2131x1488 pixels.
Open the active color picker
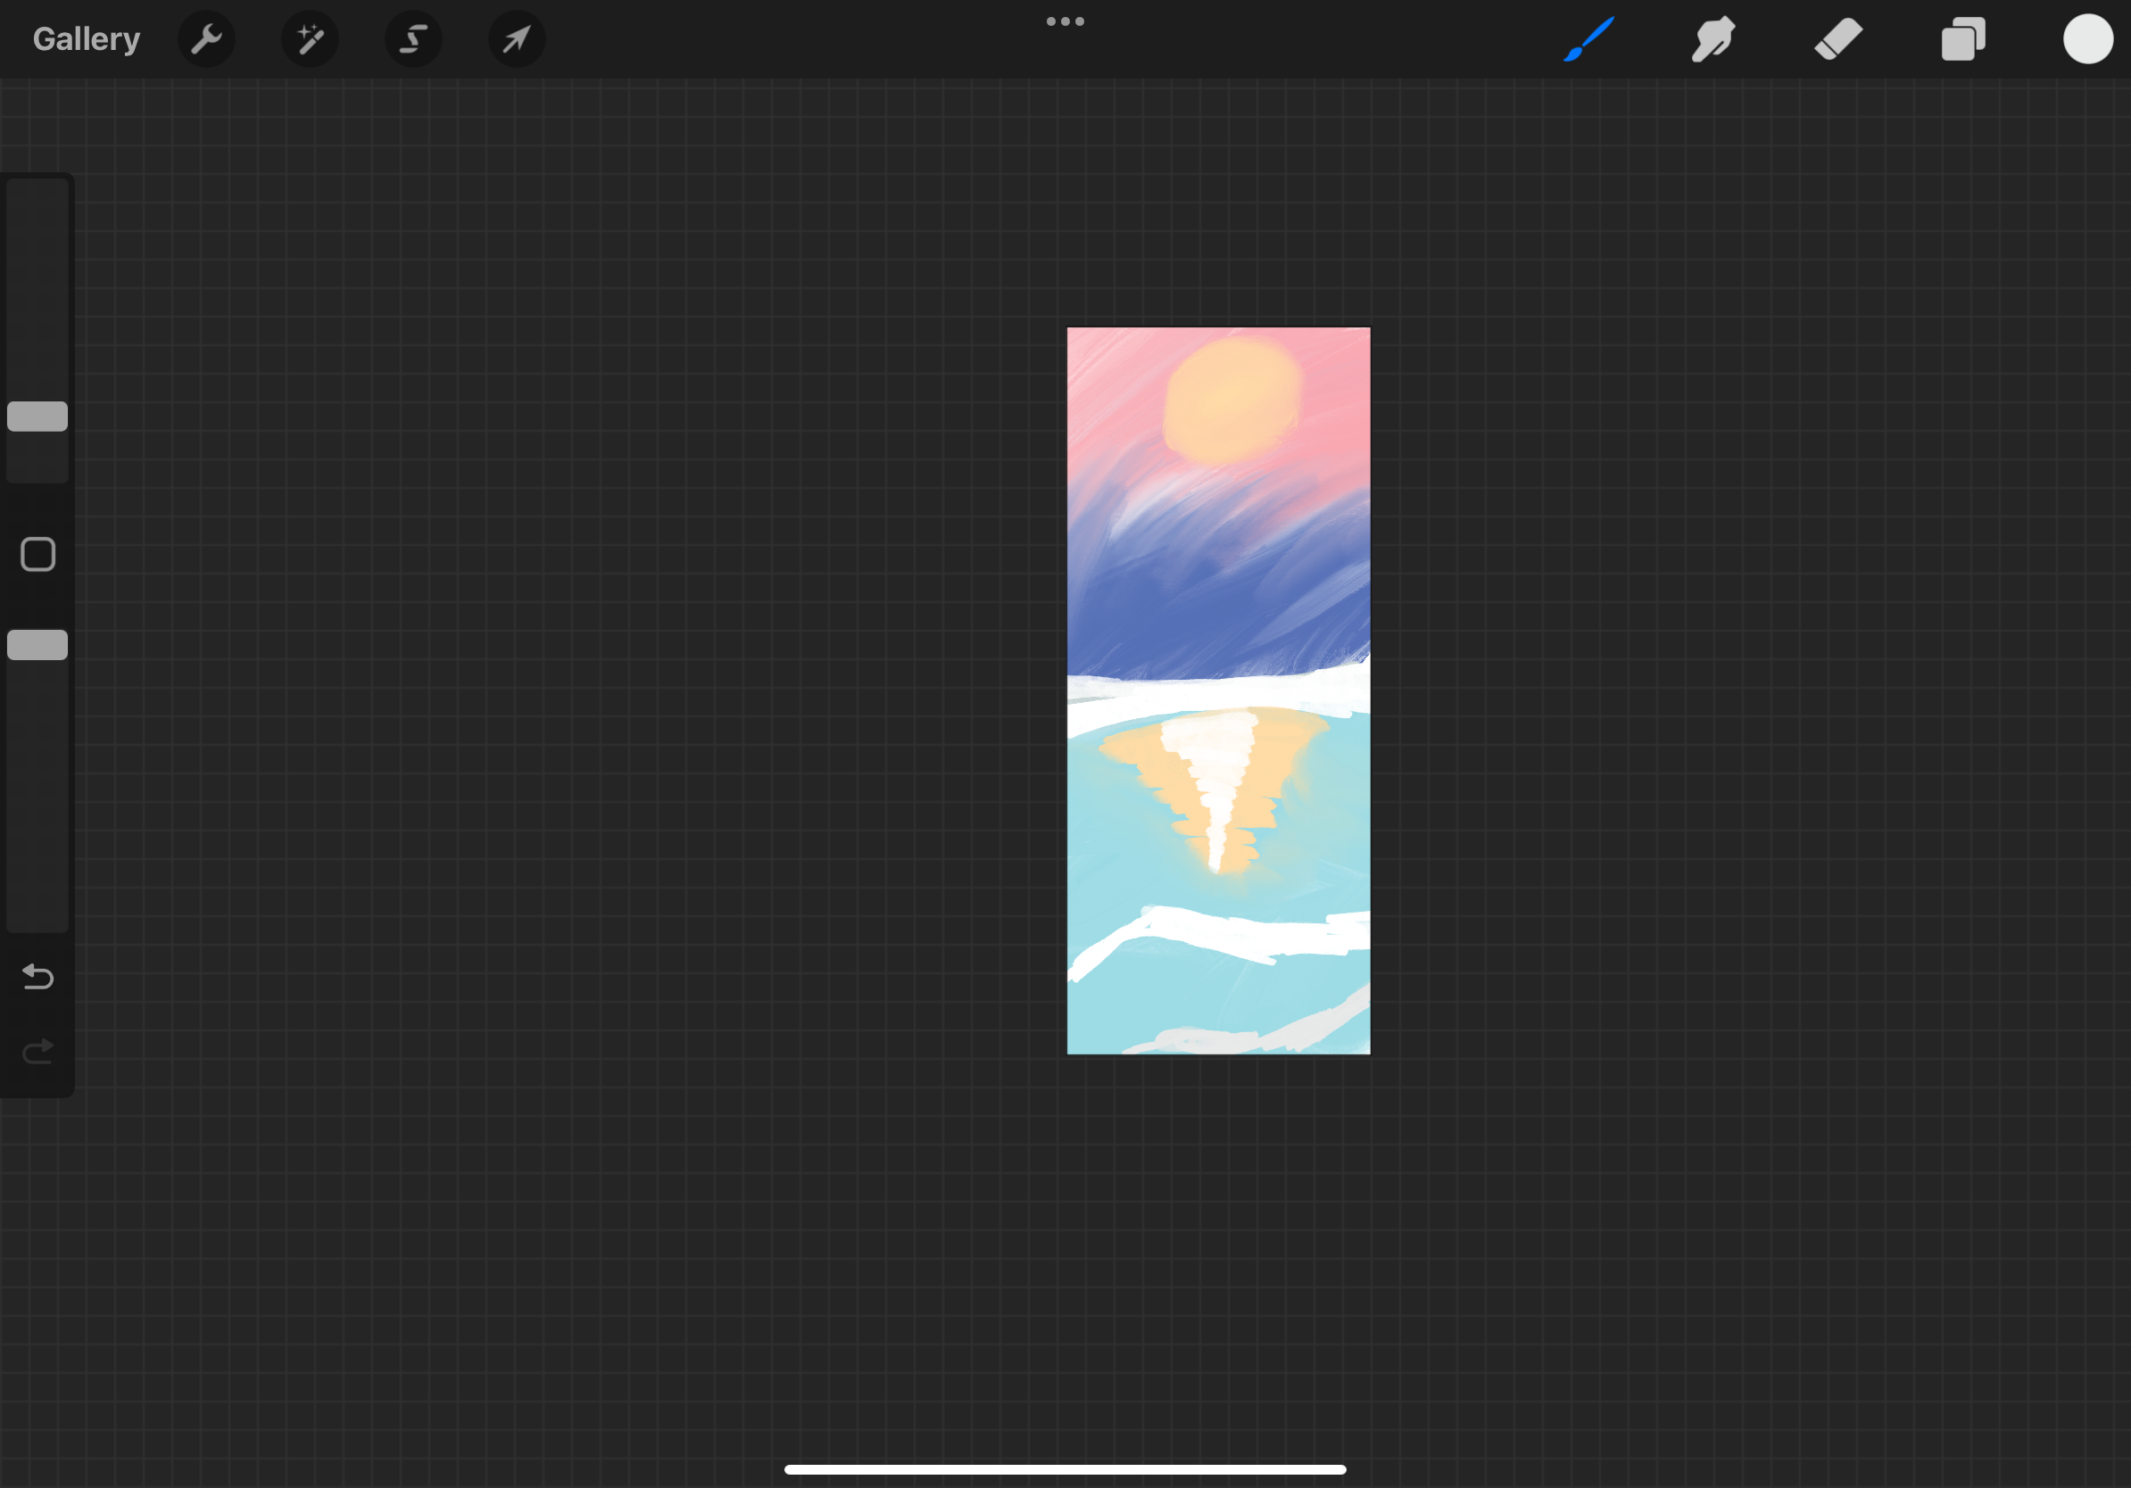2087,39
